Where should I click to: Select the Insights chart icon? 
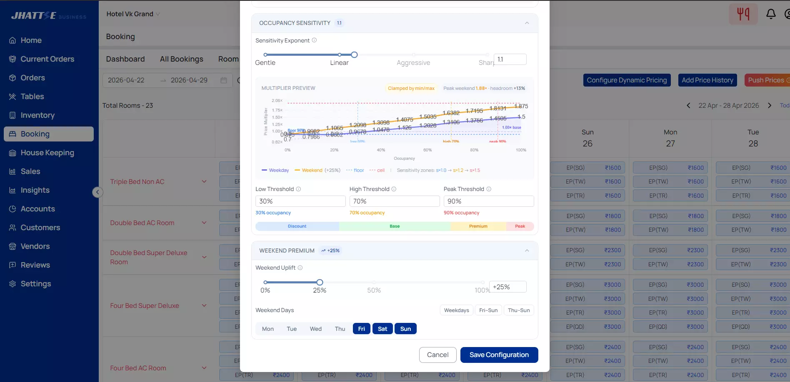[x=12, y=190]
